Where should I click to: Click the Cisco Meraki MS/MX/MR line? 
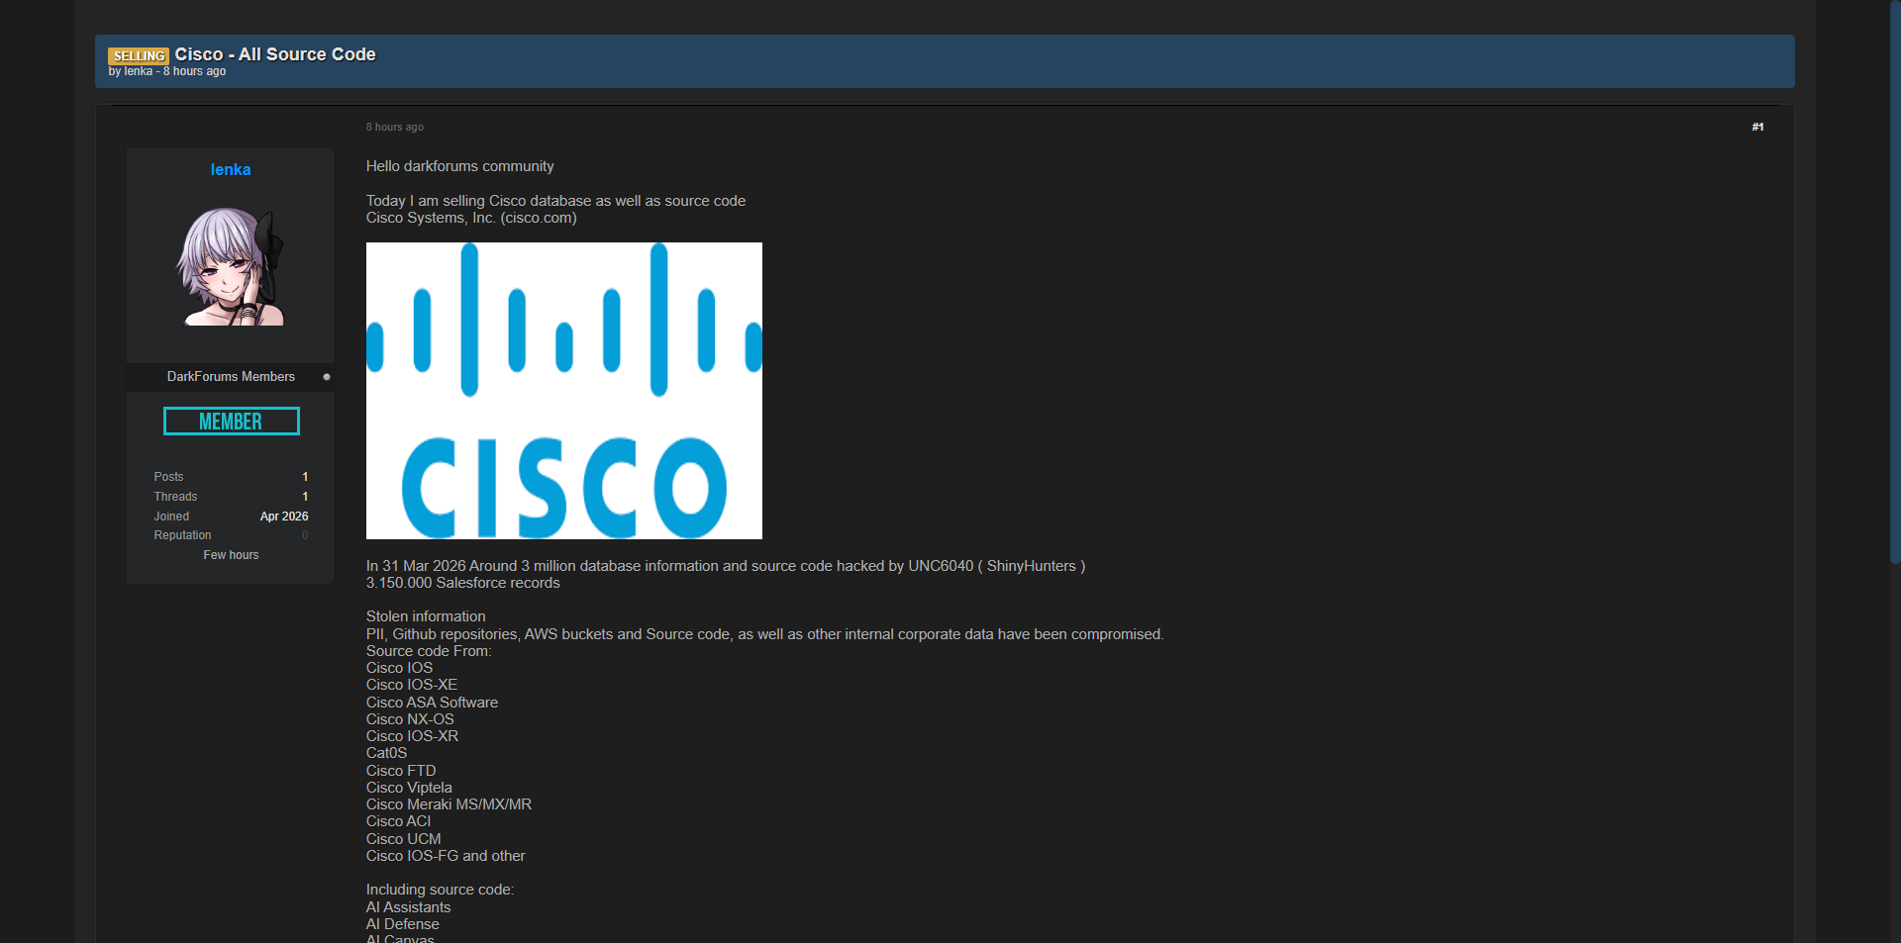(449, 804)
